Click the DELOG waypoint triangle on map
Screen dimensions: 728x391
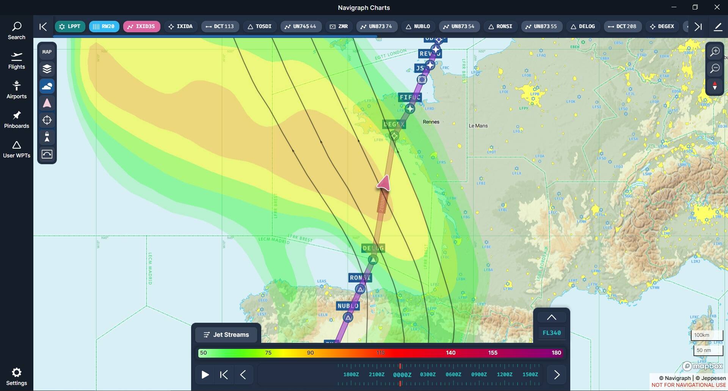(373, 260)
